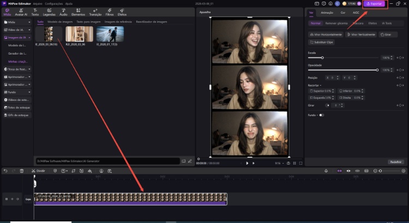Open the Ajuda menu
Screen dimensions: 409x223
point(69,4)
